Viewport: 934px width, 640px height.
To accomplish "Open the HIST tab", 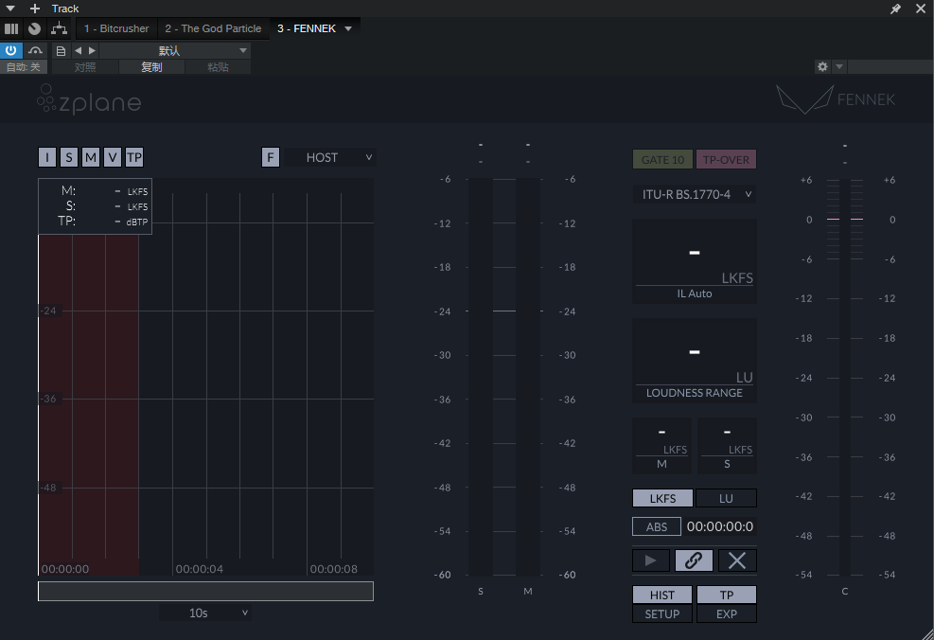I will tap(662, 595).
